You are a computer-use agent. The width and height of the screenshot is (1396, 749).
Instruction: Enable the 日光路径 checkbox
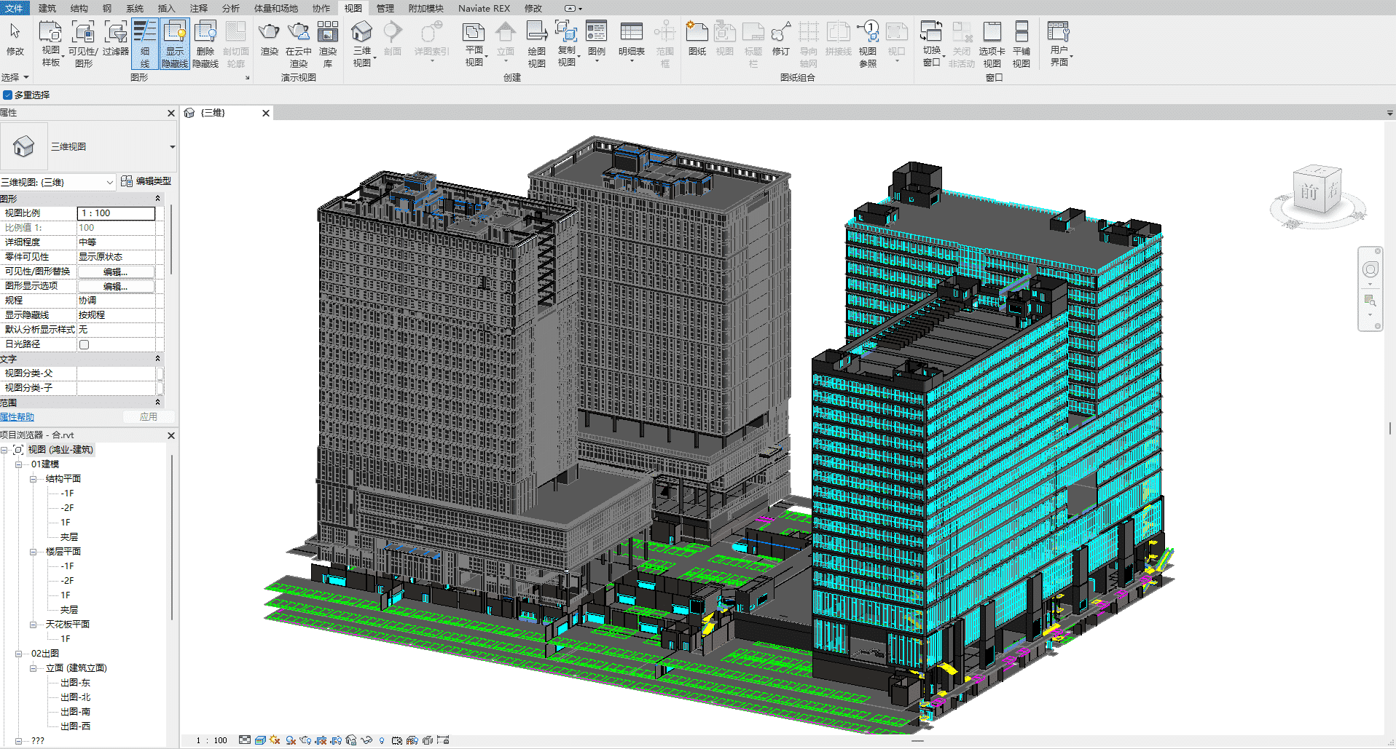pos(85,344)
